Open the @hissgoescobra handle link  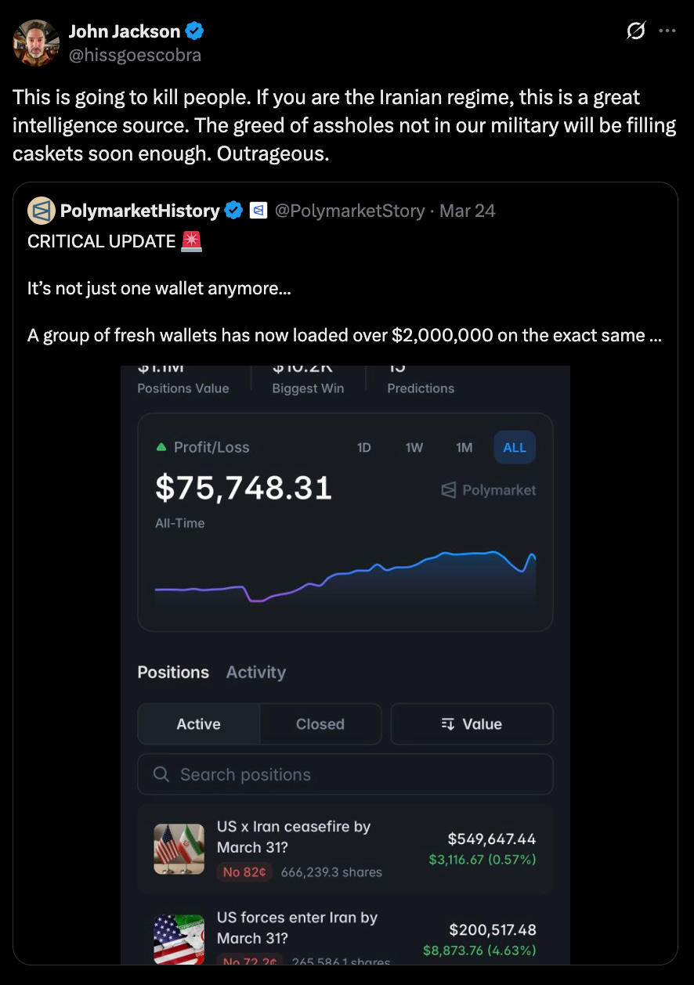point(135,55)
